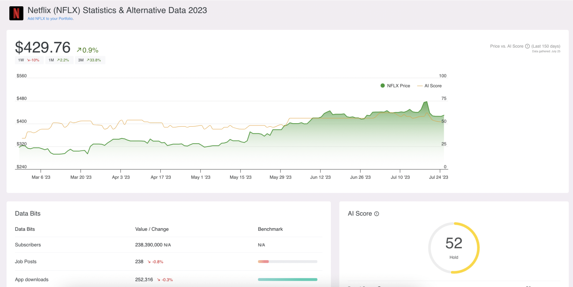Toggle the NFLX Price legend green dot
Screen dimensions: 573x287
[x=382, y=86]
